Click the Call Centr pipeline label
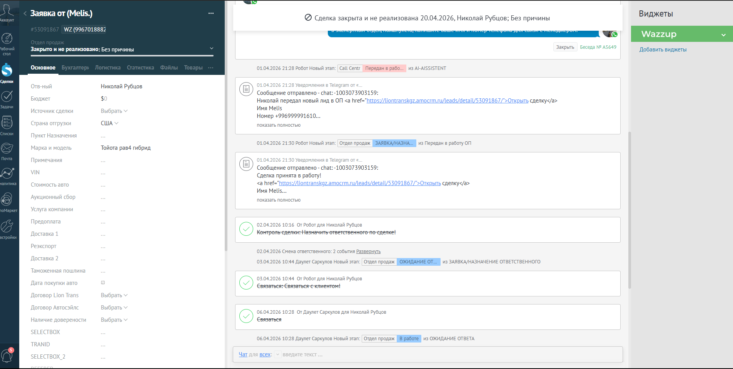 [x=350, y=68]
